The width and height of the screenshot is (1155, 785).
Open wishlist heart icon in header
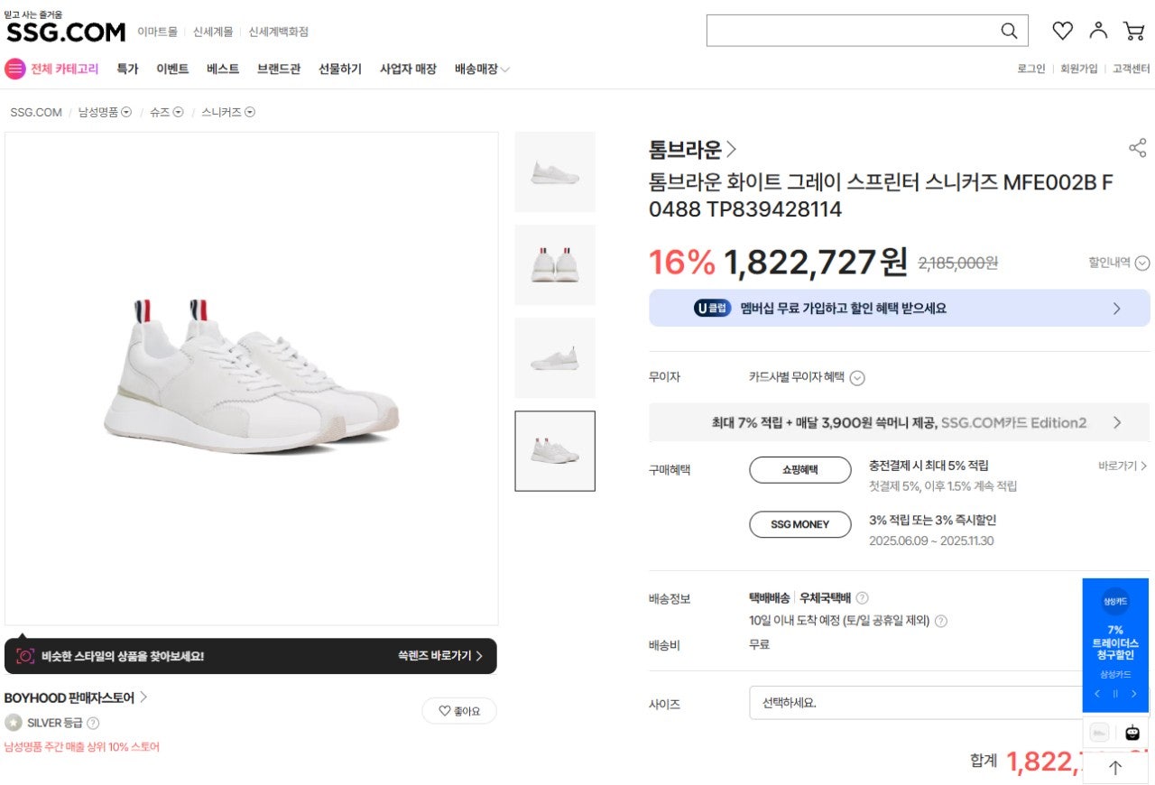click(1062, 31)
